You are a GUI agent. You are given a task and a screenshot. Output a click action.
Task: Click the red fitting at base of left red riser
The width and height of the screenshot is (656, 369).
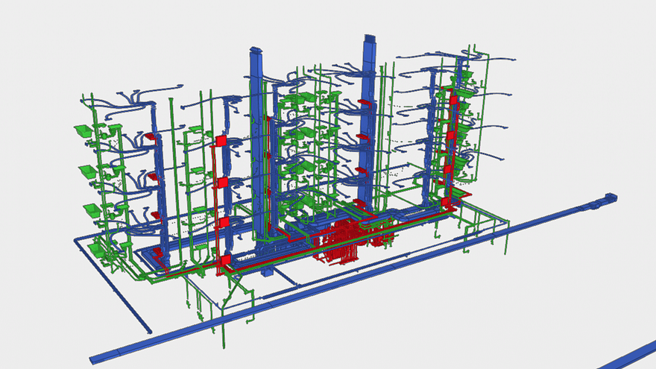(224, 261)
